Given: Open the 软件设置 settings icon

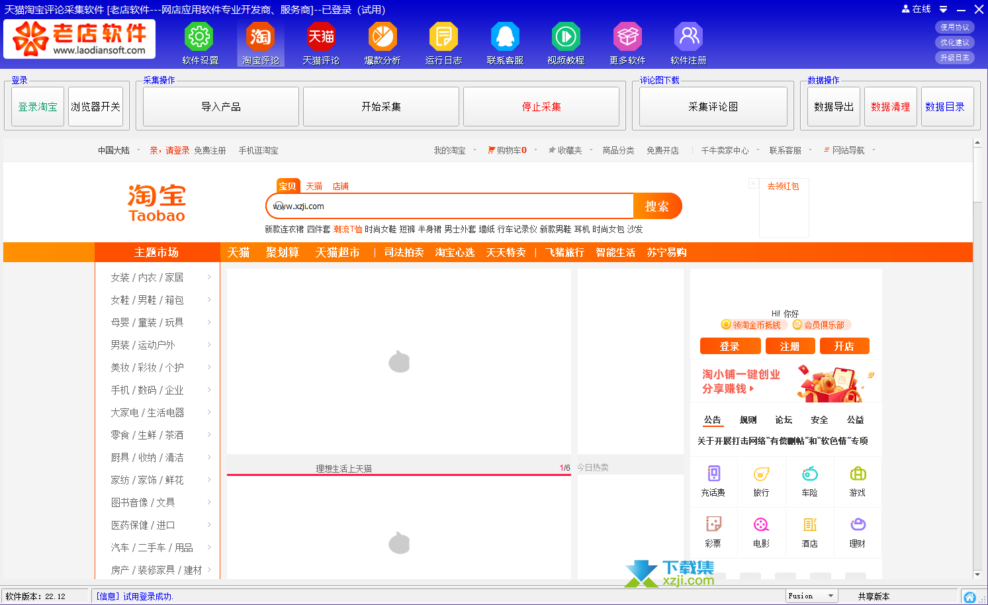Looking at the screenshot, I should click(x=200, y=36).
